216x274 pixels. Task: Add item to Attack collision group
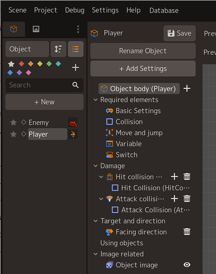pyautogui.click(x=174, y=198)
